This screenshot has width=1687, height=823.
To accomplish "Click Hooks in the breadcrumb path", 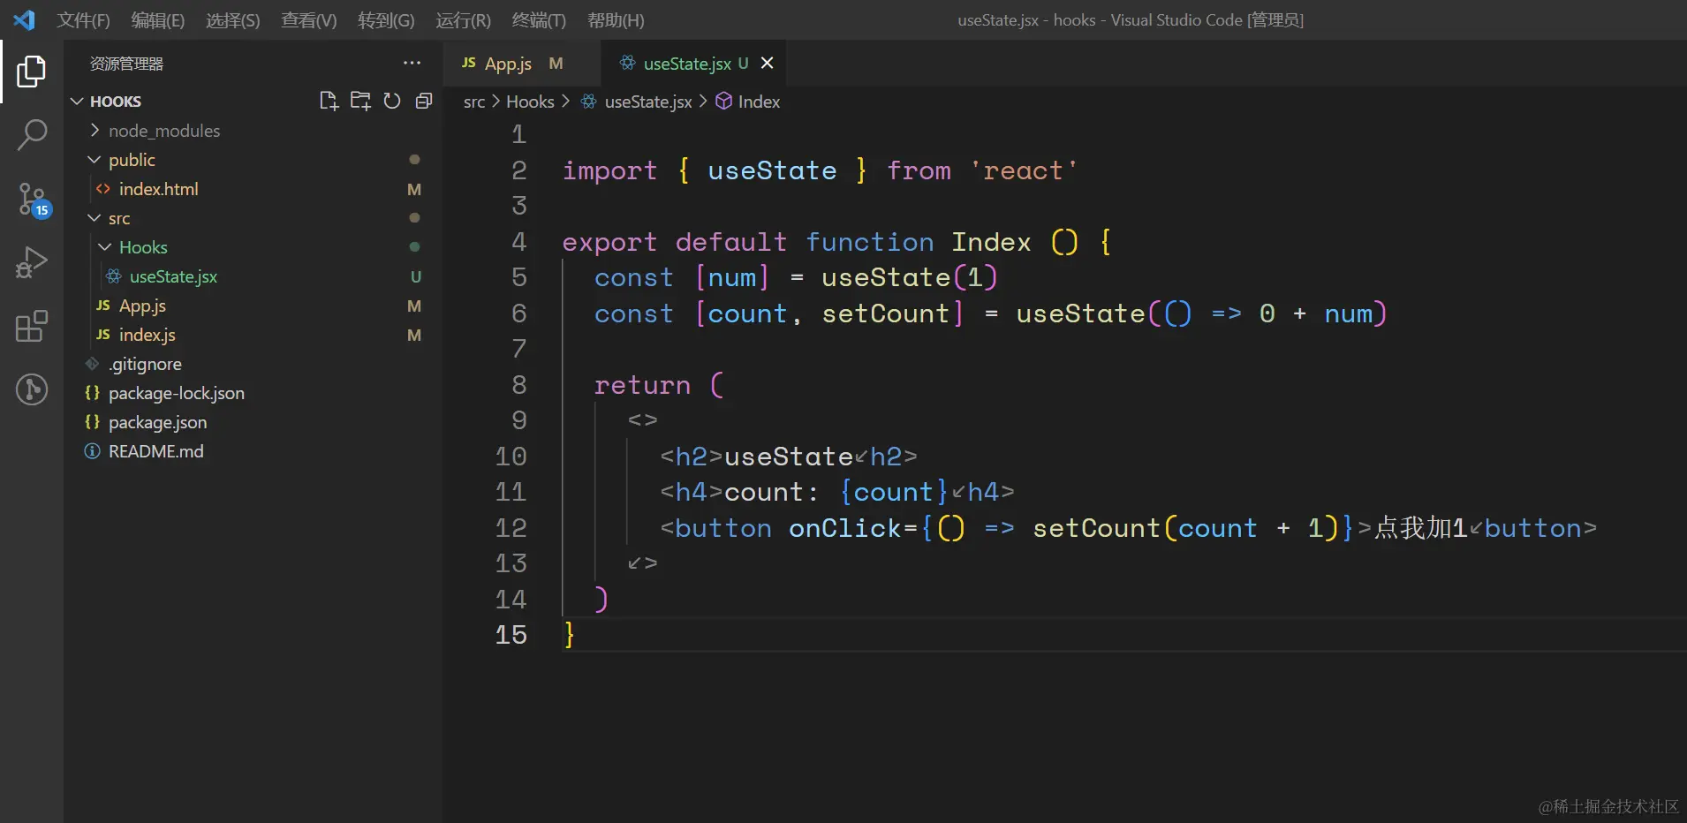I will coord(530,102).
